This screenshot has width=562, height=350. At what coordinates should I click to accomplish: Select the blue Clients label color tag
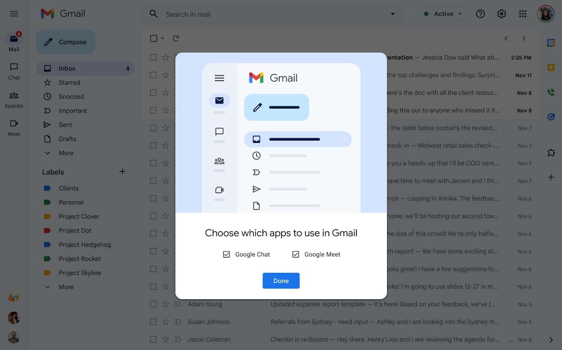[x=47, y=188]
